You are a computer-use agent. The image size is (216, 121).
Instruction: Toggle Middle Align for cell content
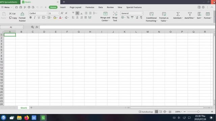point(77,13)
